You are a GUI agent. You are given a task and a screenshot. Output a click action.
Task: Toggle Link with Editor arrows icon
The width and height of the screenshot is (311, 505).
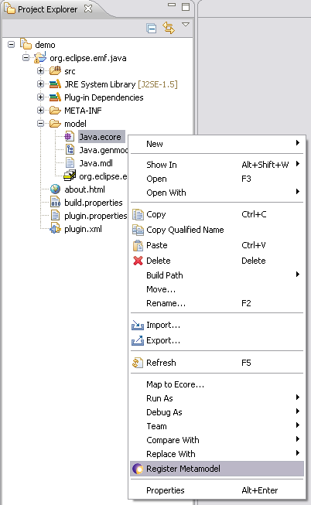[169, 28]
